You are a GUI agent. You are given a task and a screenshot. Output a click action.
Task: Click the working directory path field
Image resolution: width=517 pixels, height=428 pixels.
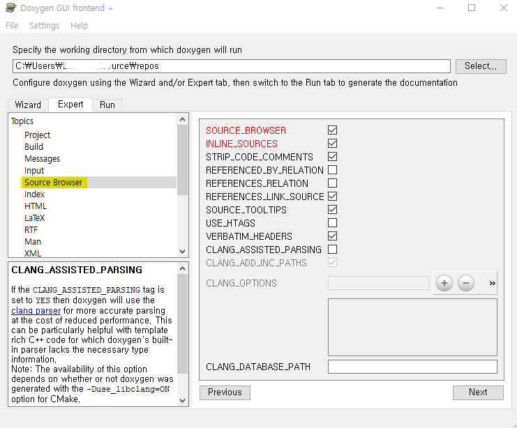tap(232, 66)
